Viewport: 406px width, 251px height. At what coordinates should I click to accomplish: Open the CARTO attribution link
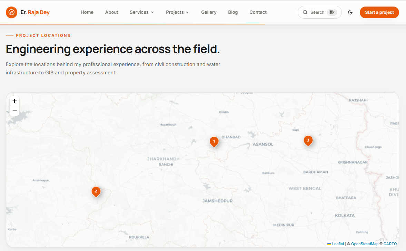[x=390, y=244]
